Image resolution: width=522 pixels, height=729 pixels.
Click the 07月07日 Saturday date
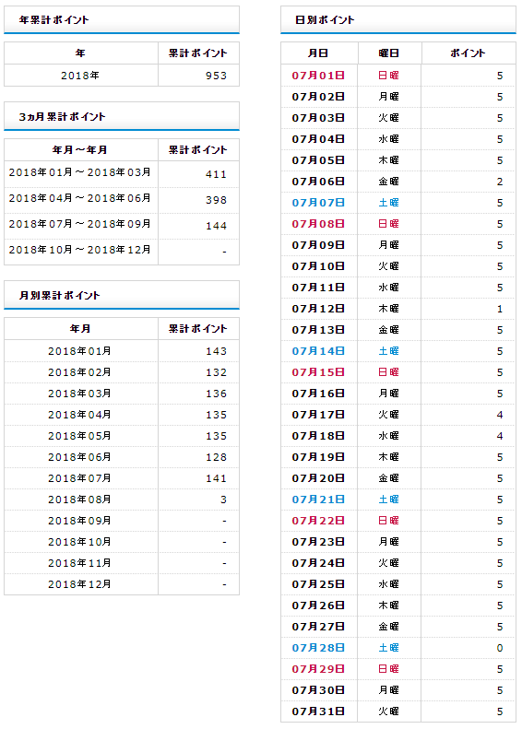[x=318, y=203]
